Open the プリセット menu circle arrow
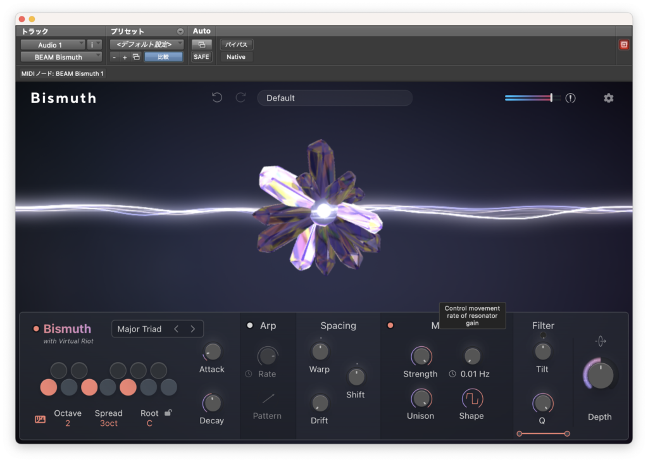Viewport: 648px width, 462px height. pos(180,32)
